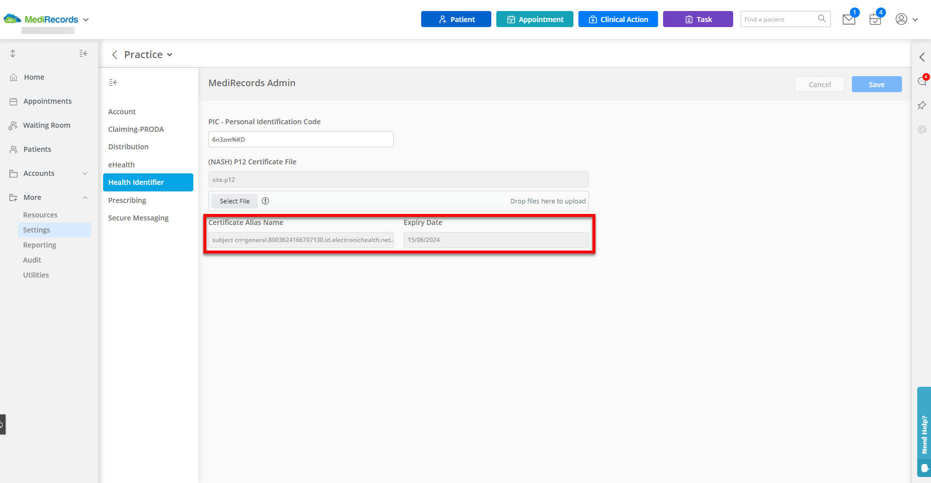
Task: Select the Claiming-PRODA settings tab
Action: point(136,129)
